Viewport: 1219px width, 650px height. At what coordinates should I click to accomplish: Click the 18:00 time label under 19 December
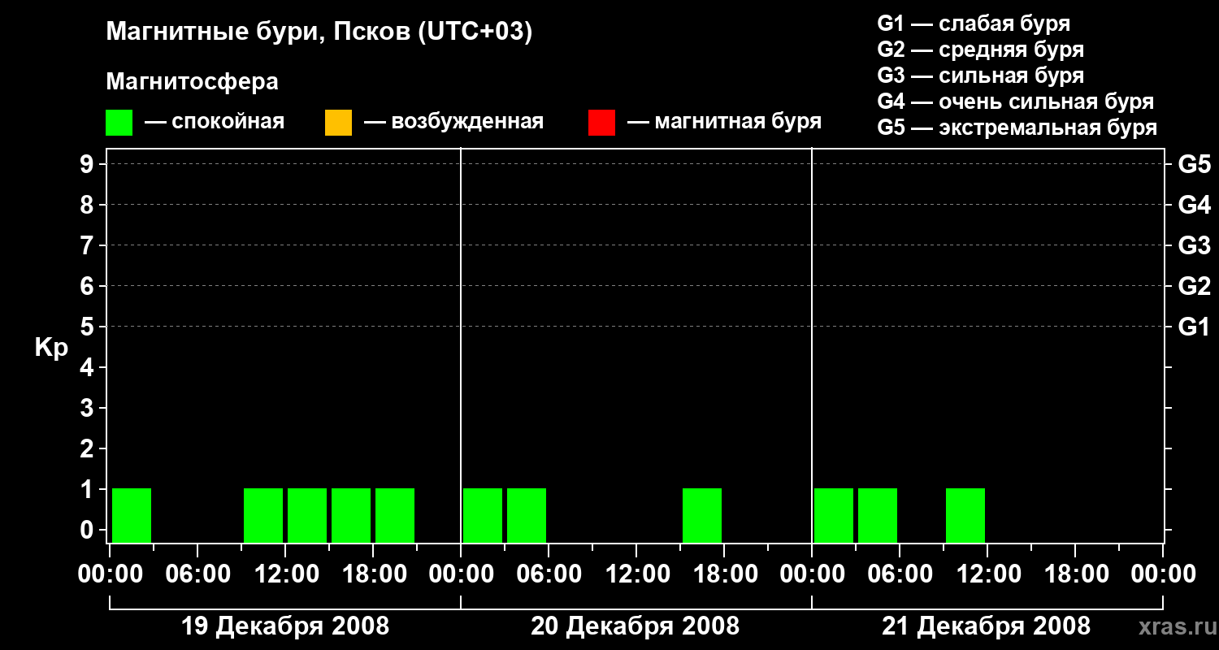click(373, 574)
